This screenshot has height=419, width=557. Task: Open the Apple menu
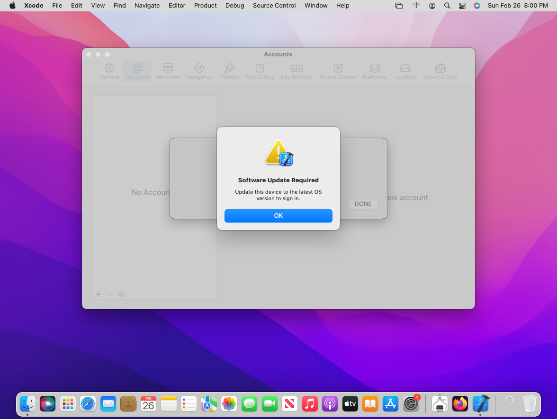pyautogui.click(x=12, y=6)
